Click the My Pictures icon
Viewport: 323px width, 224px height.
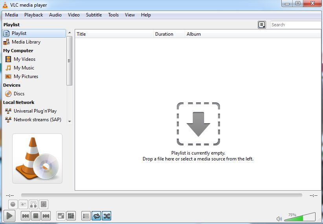coord(8,76)
